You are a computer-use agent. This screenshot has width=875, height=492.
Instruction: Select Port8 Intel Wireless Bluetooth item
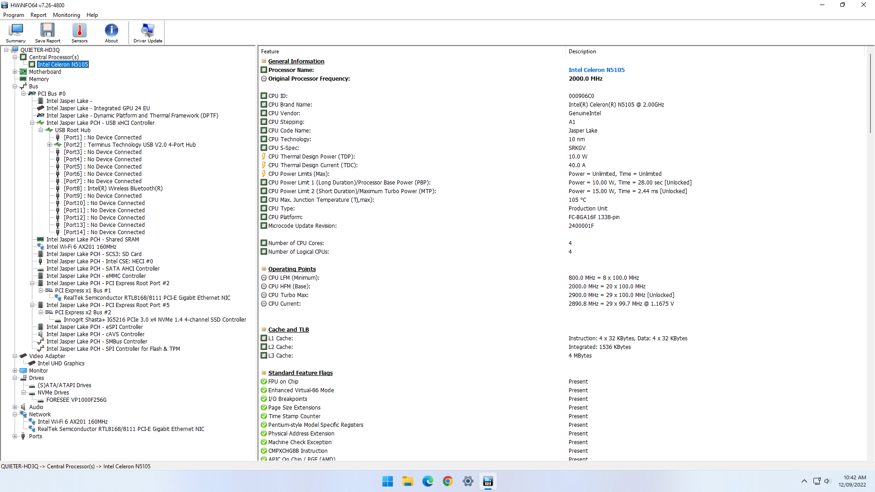113,188
